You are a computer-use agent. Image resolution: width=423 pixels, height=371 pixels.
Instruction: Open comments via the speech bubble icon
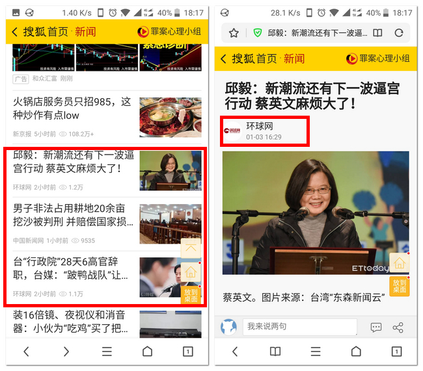(376, 327)
